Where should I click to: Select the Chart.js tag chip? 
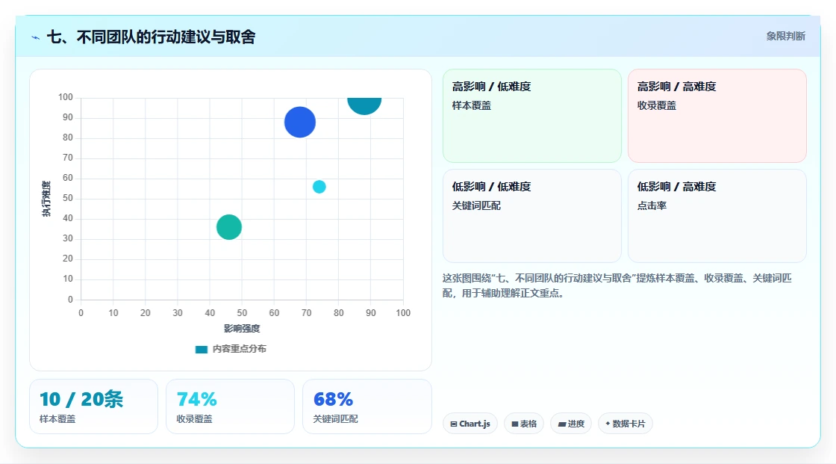click(x=470, y=424)
